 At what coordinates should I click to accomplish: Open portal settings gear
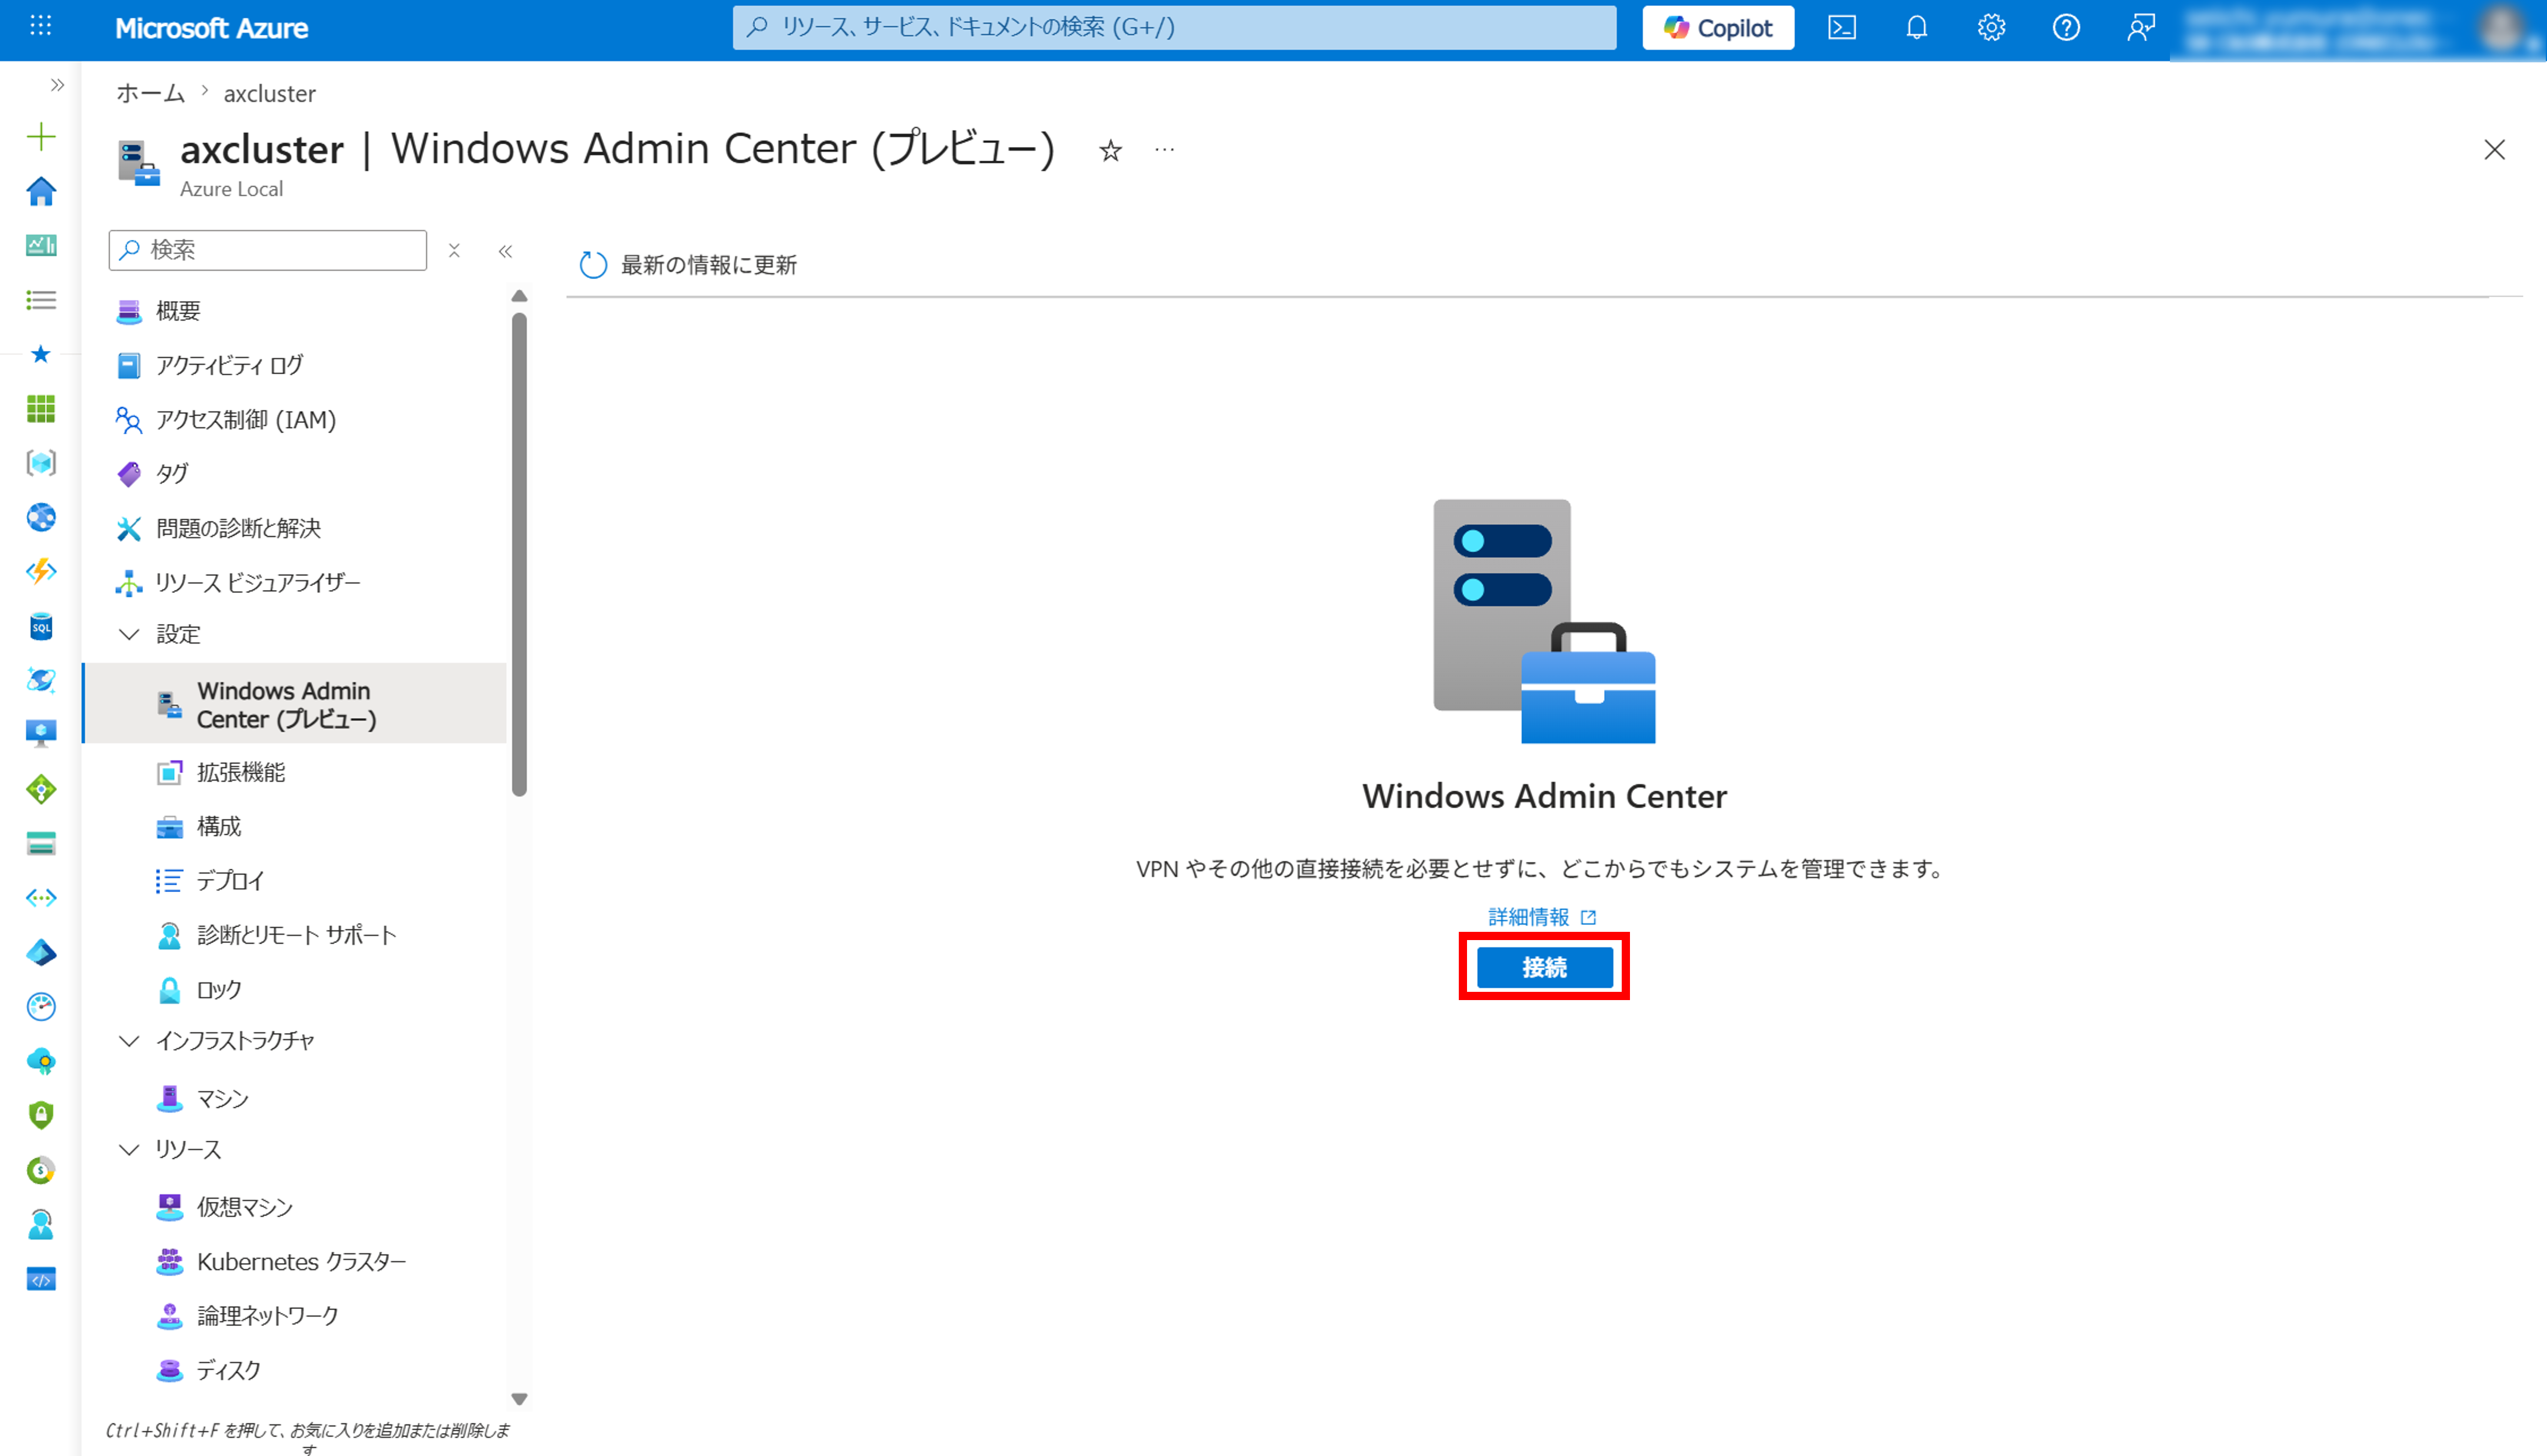point(1991,27)
